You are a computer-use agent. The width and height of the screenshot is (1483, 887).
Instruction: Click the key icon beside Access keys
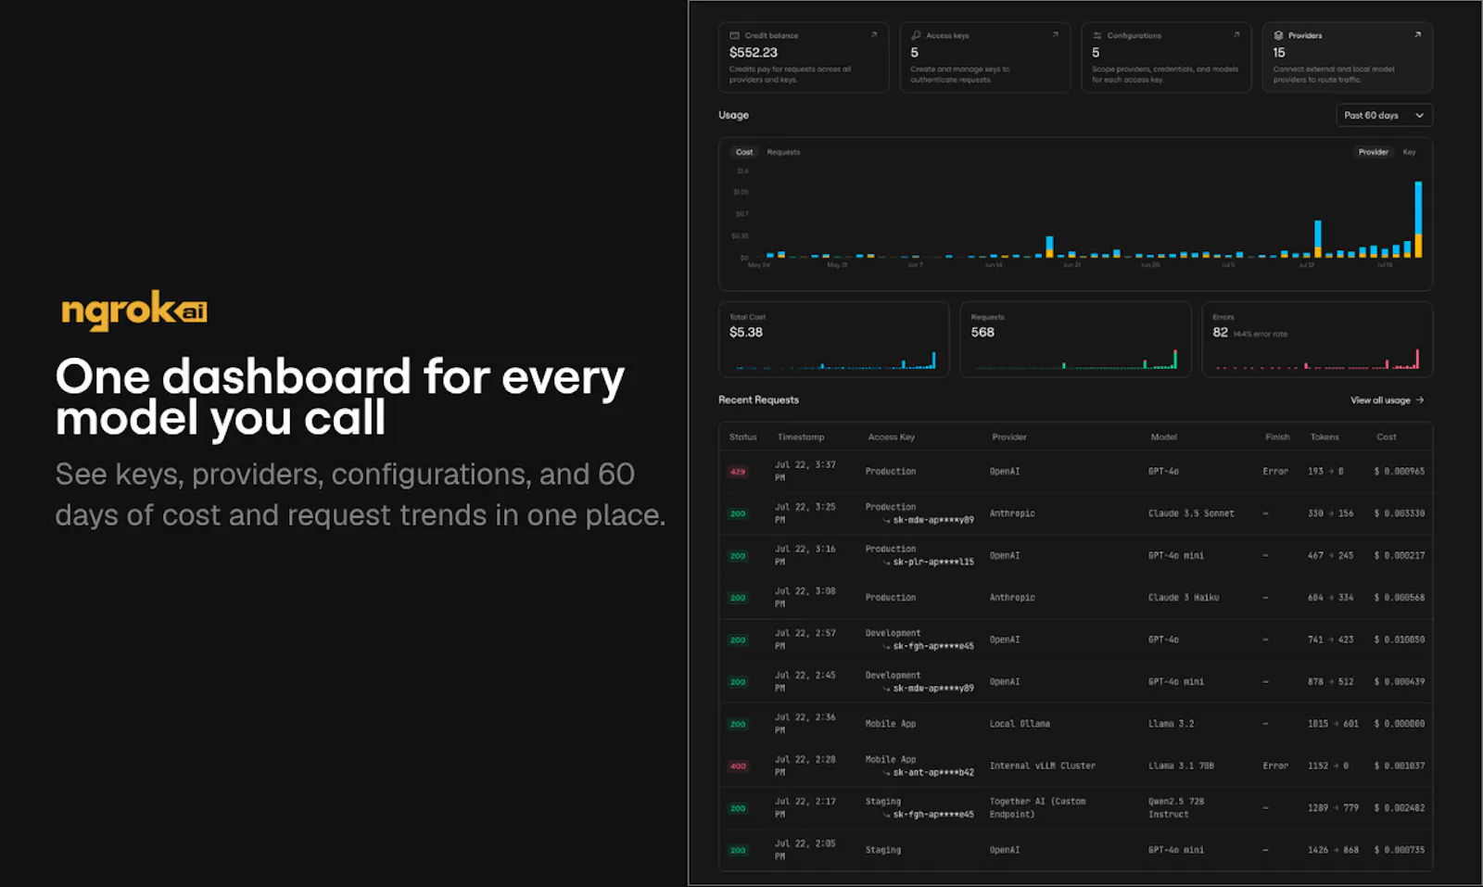[x=916, y=35]
